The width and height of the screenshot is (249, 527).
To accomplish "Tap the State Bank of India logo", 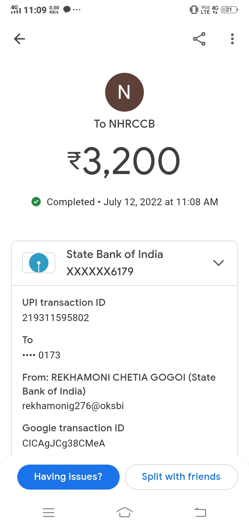I will pyautogui.click(x=39, y=263).
